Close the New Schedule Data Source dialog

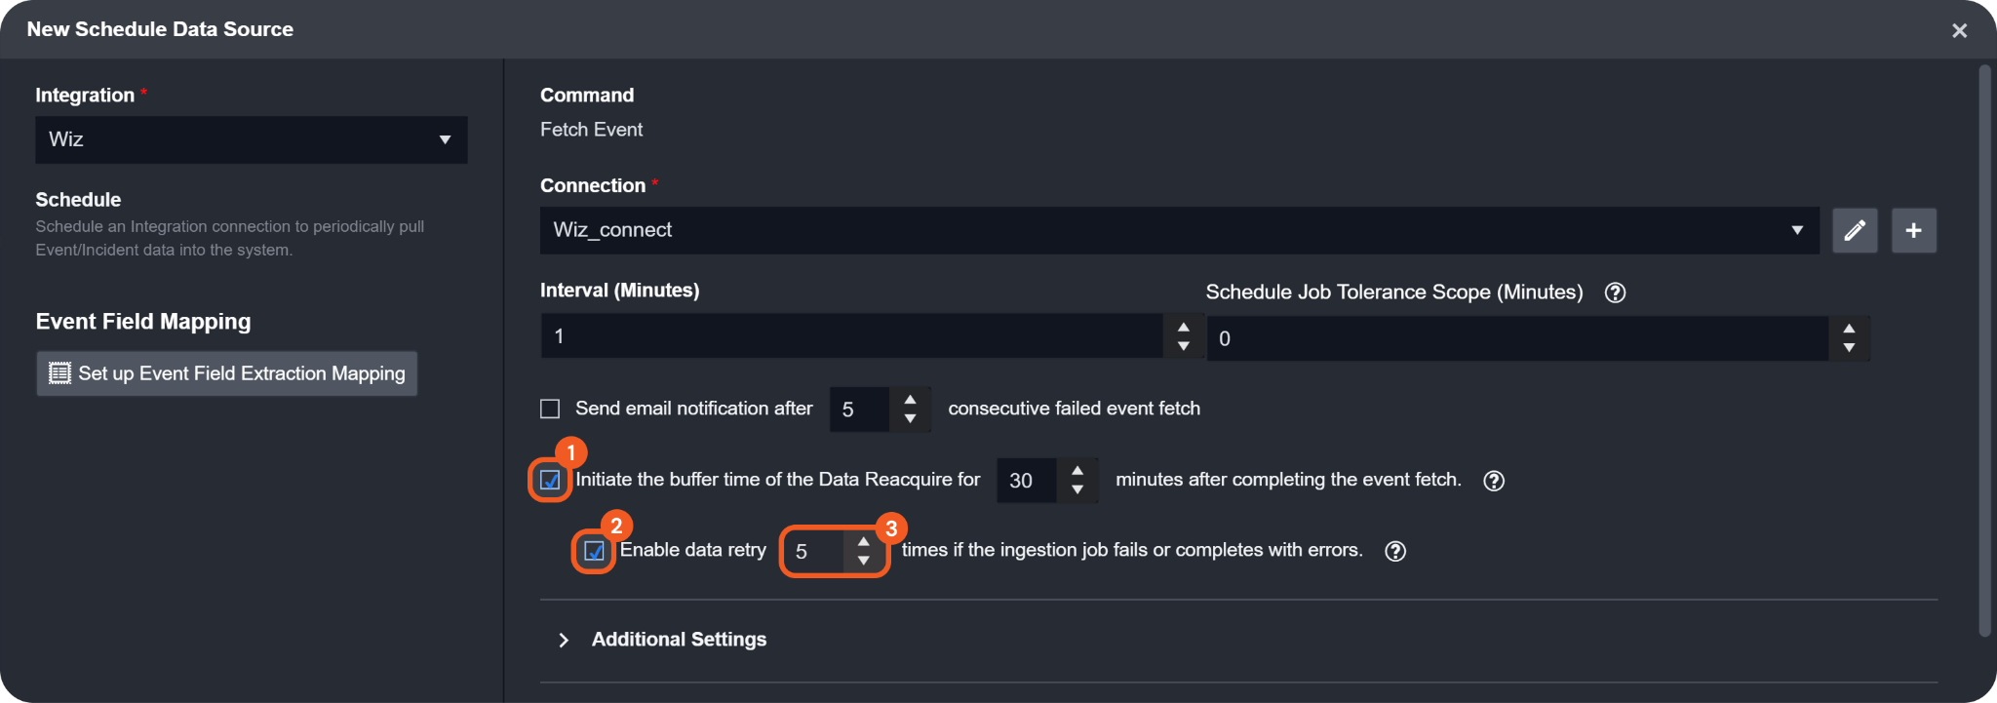(x=1959, y=30)
